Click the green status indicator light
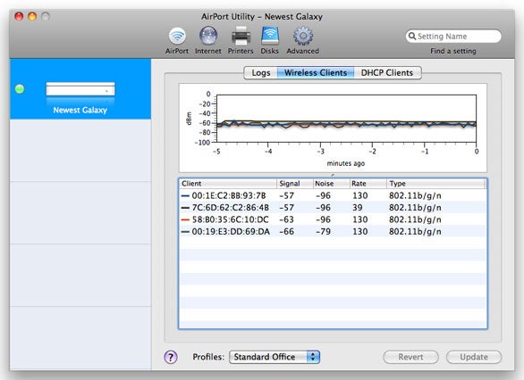The width and height of the screenshot is (524, 380). coord(20,89)
